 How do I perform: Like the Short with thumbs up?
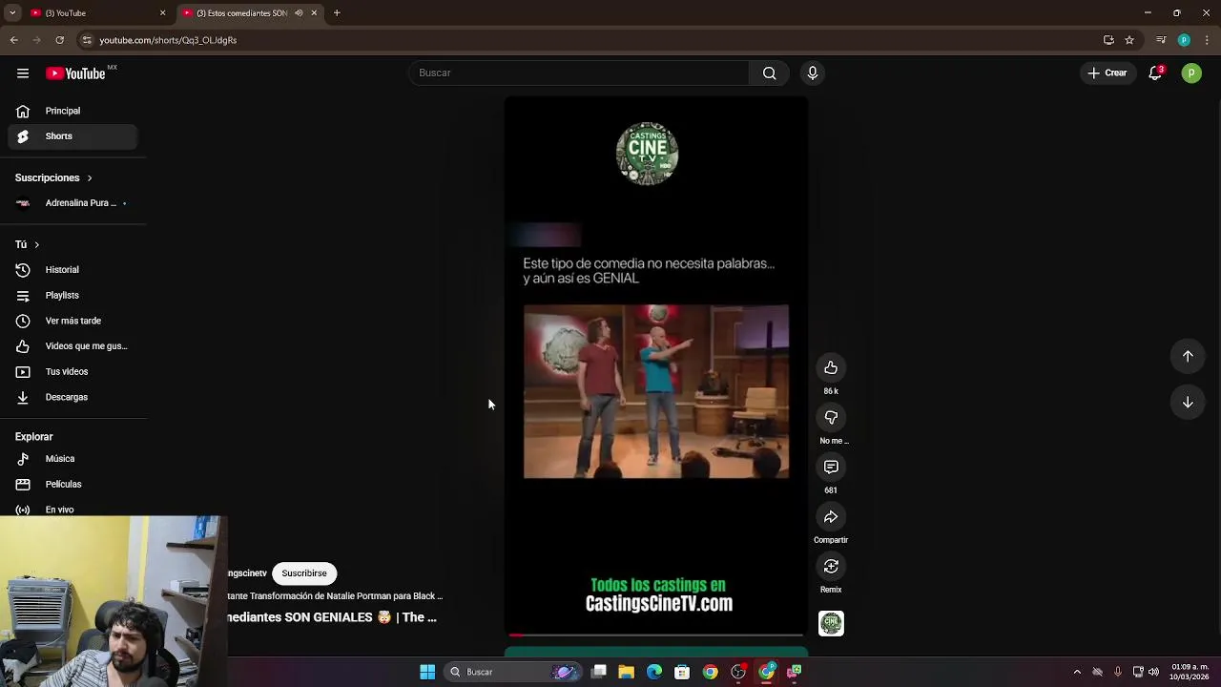click(831, 368)
